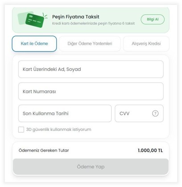The width and height of the screenshot is (182, 187).
Task: Click the CVV input field
Action: pyautogui.click(x=139, y=113)
